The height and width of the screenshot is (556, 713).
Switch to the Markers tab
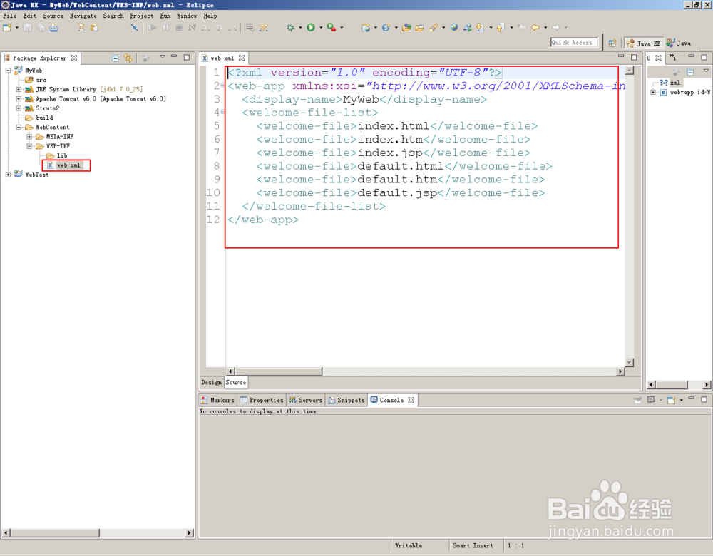point(217,400)
